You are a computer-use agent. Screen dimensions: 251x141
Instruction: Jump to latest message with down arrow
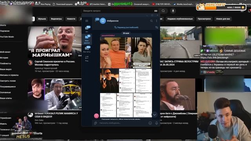[155, 115]
